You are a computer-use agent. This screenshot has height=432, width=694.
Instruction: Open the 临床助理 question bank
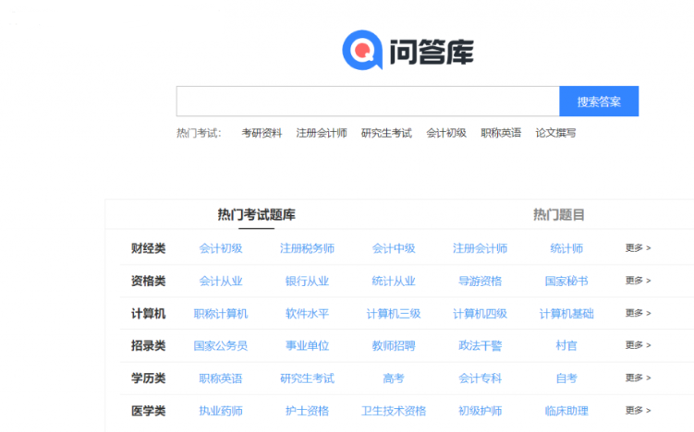pos(566,411)
